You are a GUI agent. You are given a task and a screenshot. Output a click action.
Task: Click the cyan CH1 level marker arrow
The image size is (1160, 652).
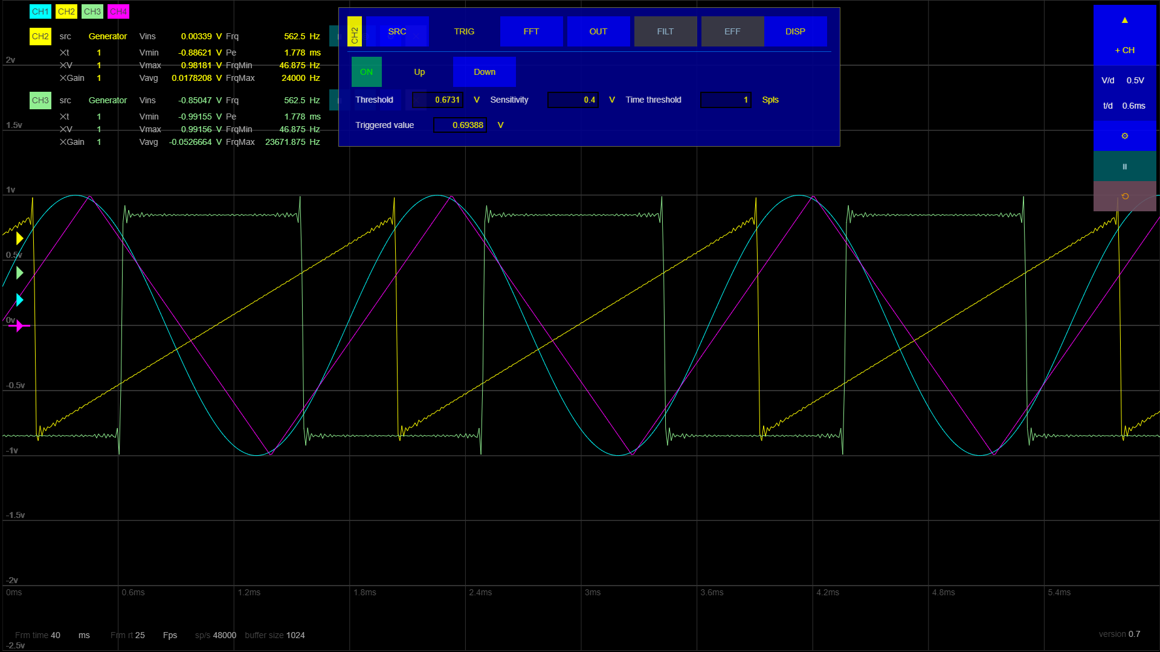19,300
